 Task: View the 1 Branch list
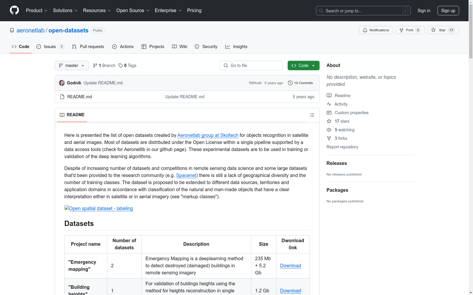tap(104, 65)
